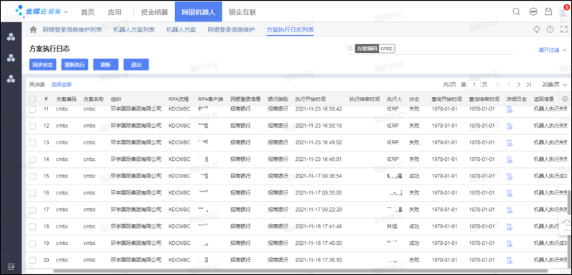572x275 pixels.
Task: Click the 重新执行 button
Action: click(x=75, y=65)
